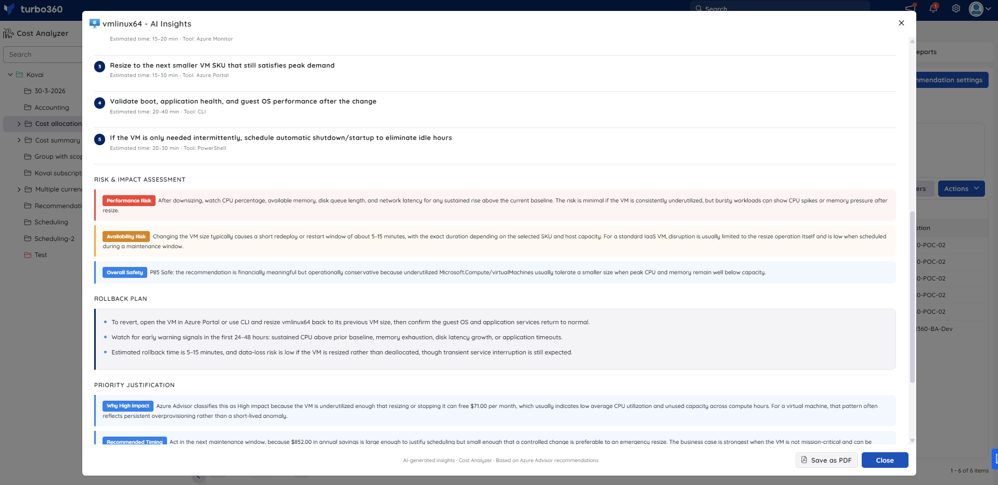Click the Why High Impact tag

[x=128, y=406]
